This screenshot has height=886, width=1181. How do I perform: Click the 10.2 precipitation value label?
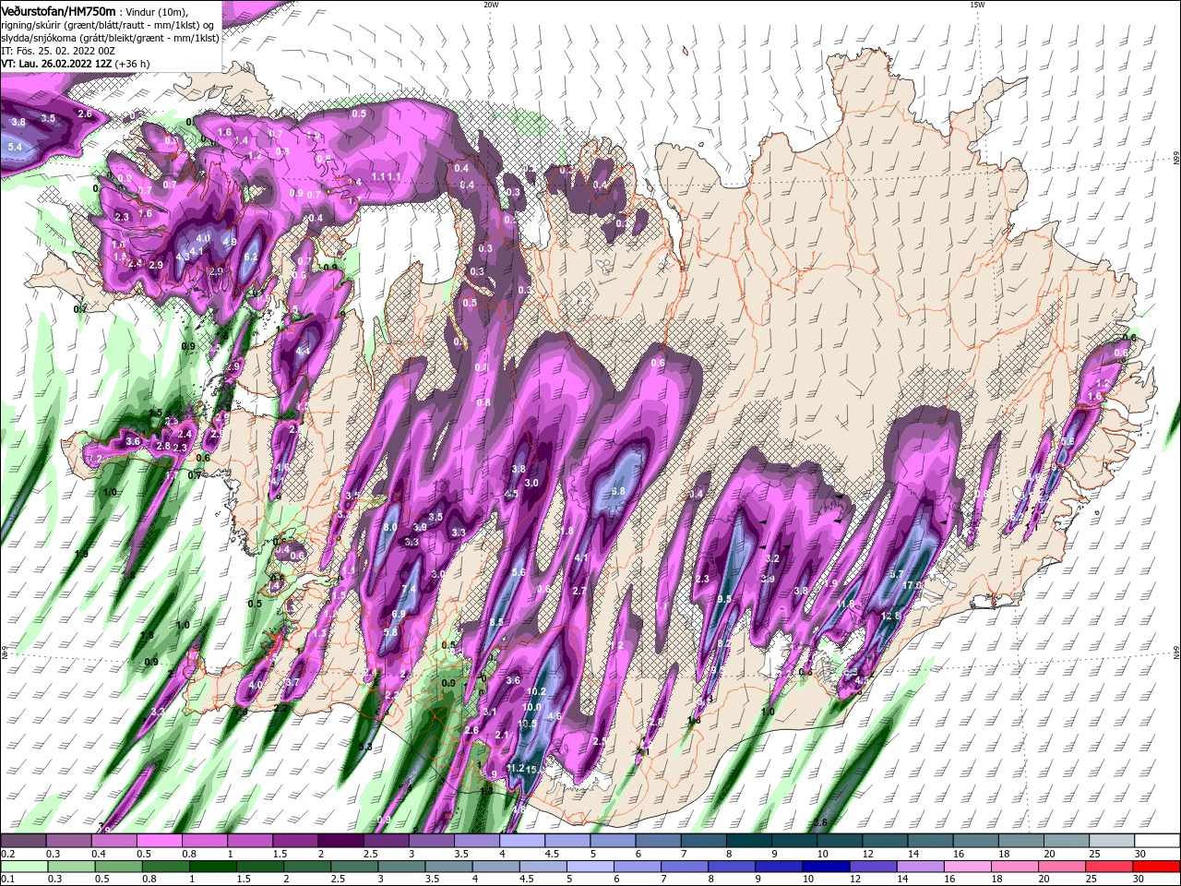tap(536, 691)
